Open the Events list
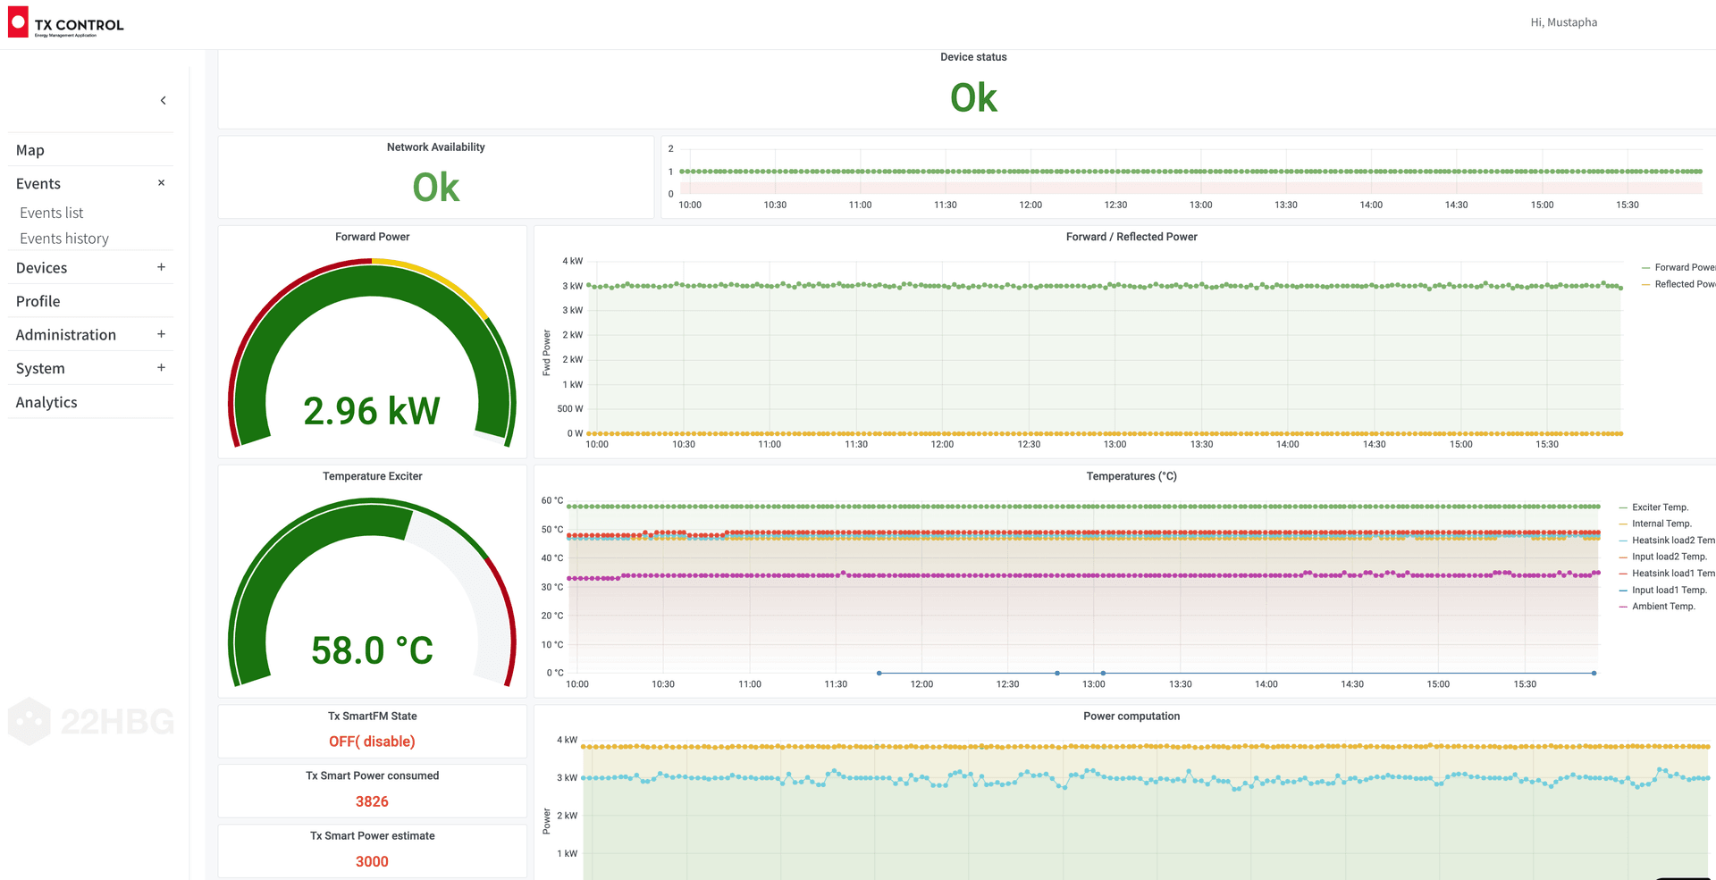This screenshot has height=880, width=1716. 51,213
